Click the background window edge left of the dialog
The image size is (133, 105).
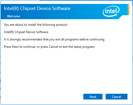click(x=0, y=61)
